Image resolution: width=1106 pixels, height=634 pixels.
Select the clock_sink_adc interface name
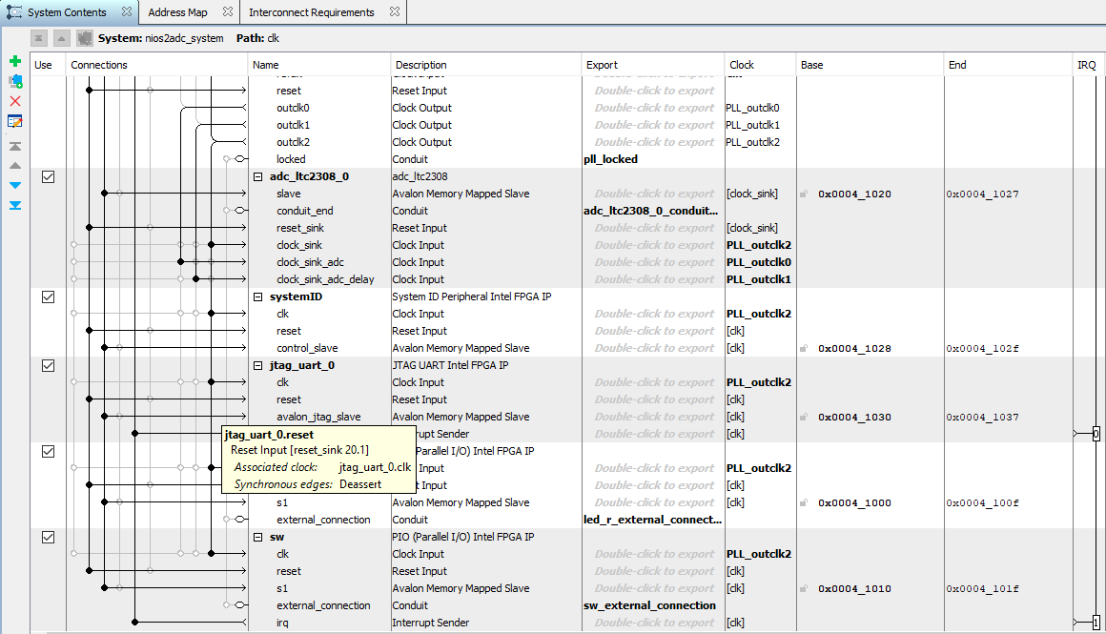311,262
